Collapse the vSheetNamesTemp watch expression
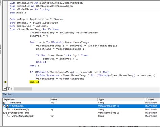This screenshot has width=160, height=127. point(7,113)
